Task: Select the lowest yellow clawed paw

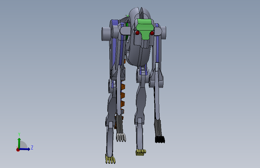Action: [x=110, y=159]
